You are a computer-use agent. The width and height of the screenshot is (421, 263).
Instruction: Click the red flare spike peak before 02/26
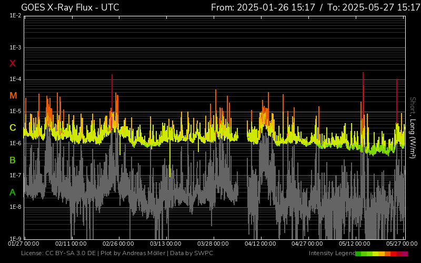(x=112, y=75)
